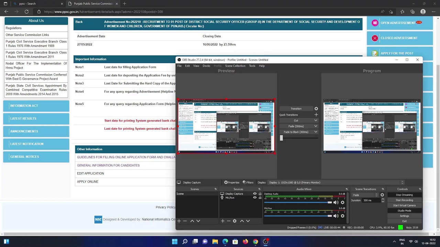
Task: Open Desktop Audio settings gear in Audio Mixer
Action: coord(342,202)
